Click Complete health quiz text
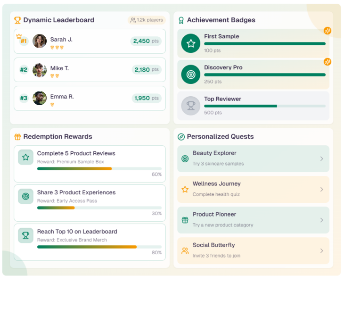Screen dimensions: 344x316 click(216, 194)
